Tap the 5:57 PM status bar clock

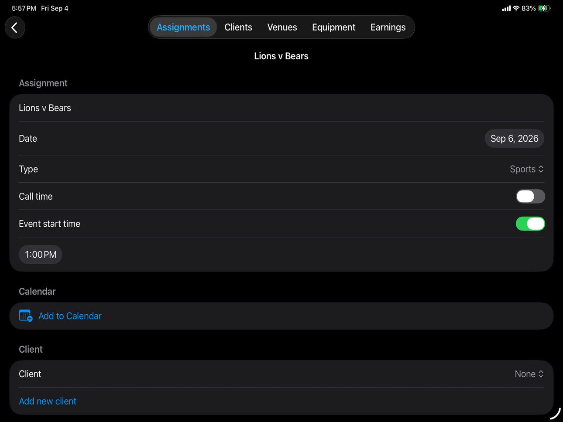pyautogui.click(x=24, y=8)
